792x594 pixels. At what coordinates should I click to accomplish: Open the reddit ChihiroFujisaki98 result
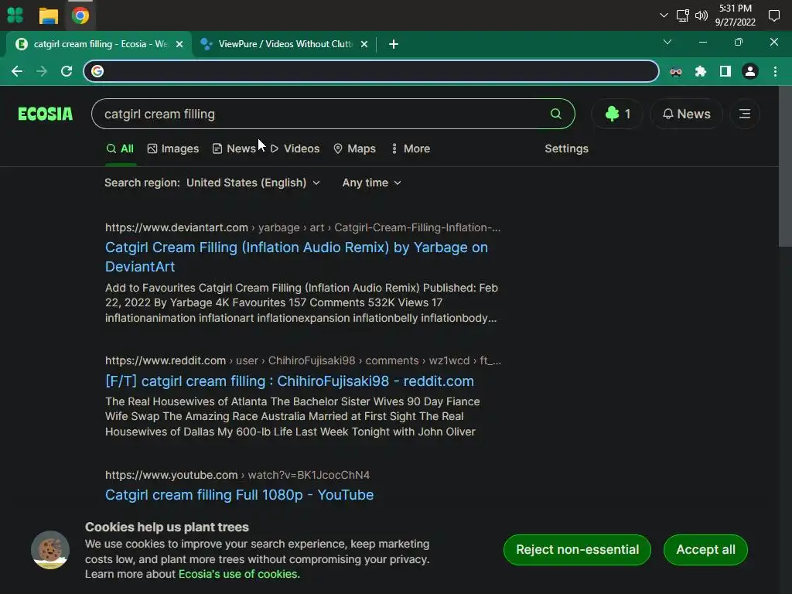289,381
